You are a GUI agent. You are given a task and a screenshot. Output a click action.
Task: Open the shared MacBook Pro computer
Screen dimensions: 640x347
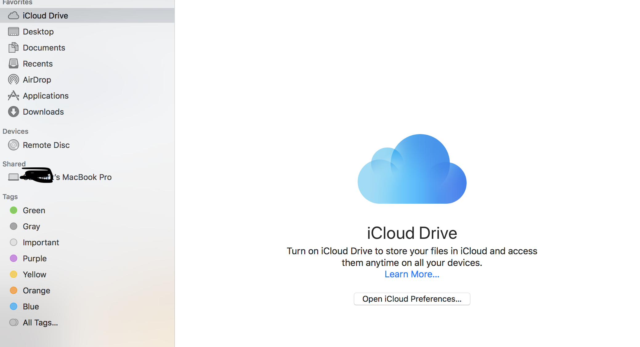[x=86, y=177]
